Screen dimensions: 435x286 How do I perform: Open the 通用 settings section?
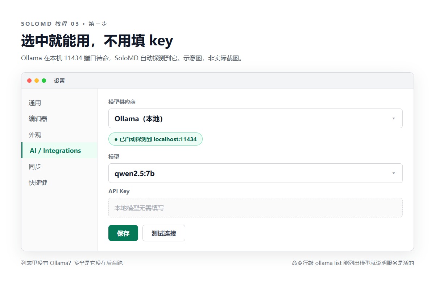pyautogui.click(x=59, y=103)
